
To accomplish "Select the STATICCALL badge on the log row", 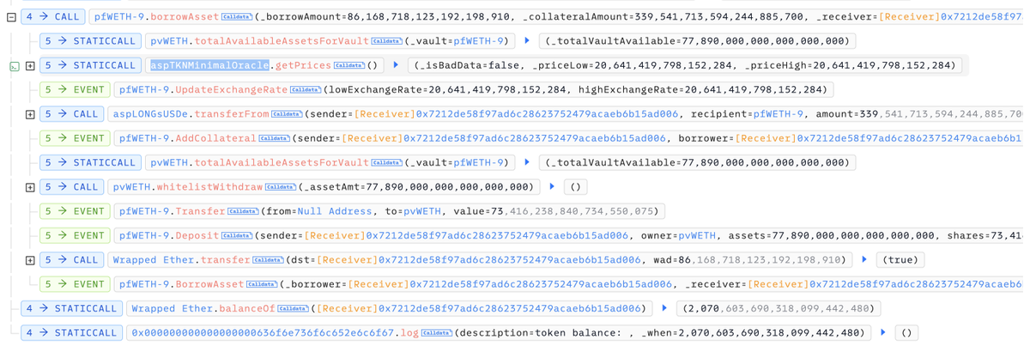I will (x=71, y=332).
